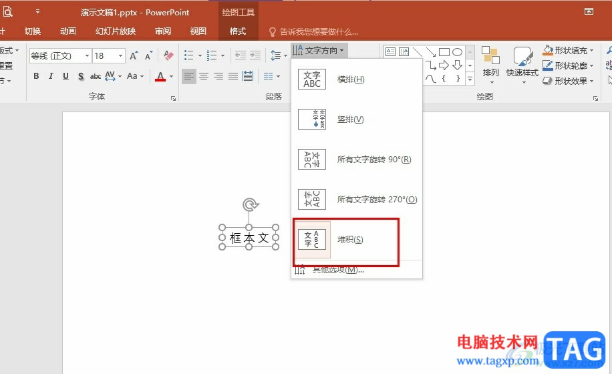Clear all formatting
This screenshot has height=374, width=612.
click(168, 55)
